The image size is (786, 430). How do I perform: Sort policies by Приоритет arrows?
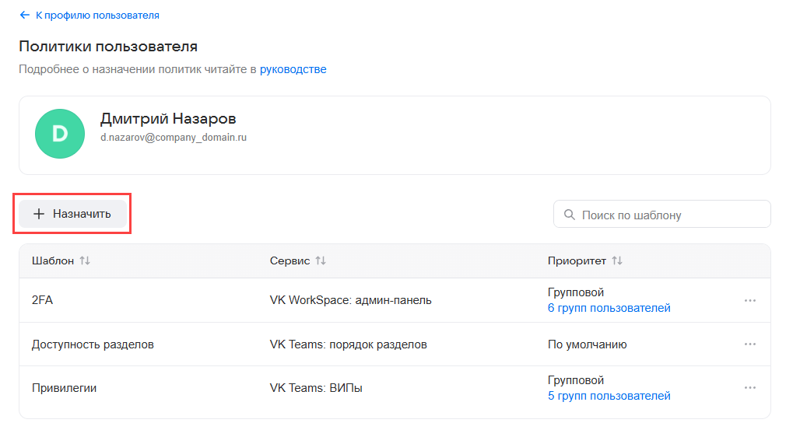616,261
